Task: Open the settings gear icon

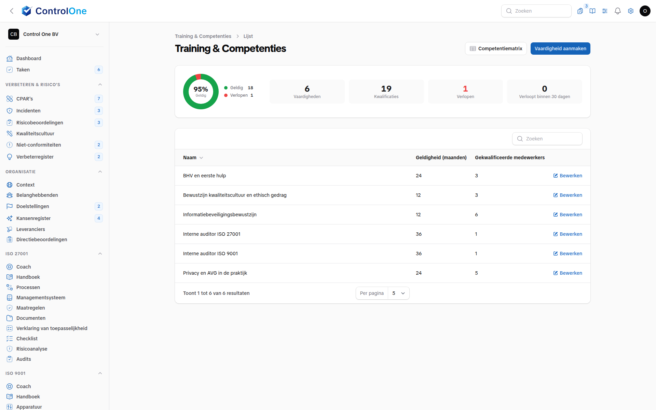Action: coord(631,11)
